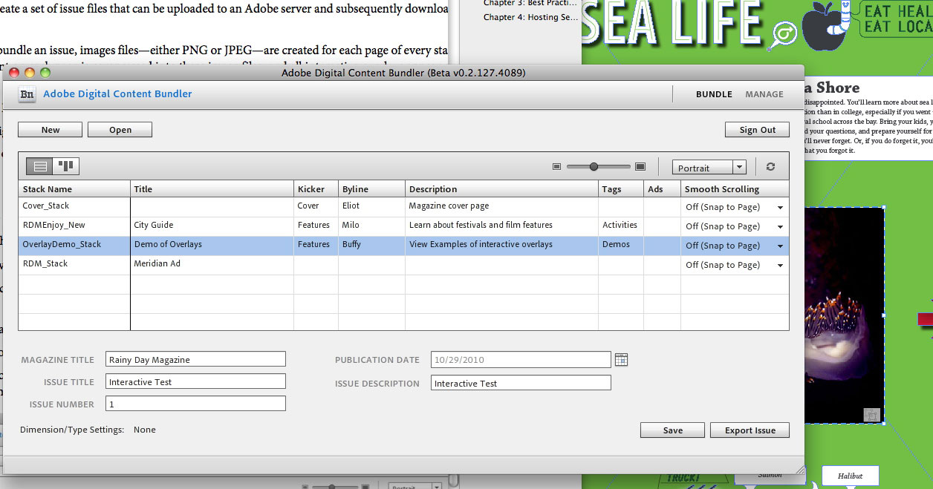Click Chapter 4: Hosting entry in background panel
Image resolution: width=933 pixels, height=489 pixels.
click(530, 17)
